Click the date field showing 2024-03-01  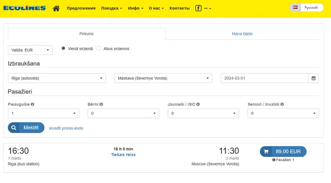point(264,78)
